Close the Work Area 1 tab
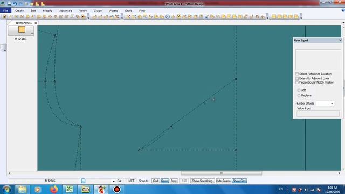Screen dimensions: 345x194 point(36,23)
